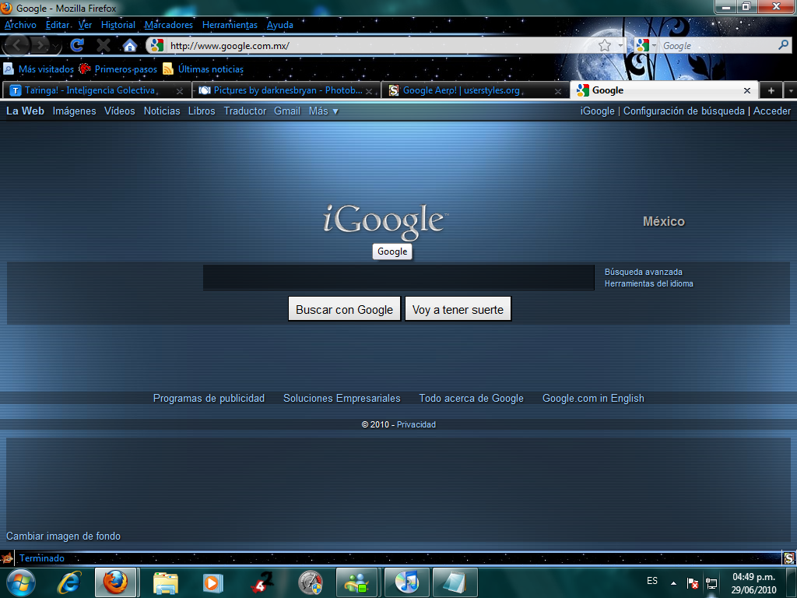The image size is (797, 598).
Task: Open the list all tabs dropdown
Action: click(x=791, y=90)
